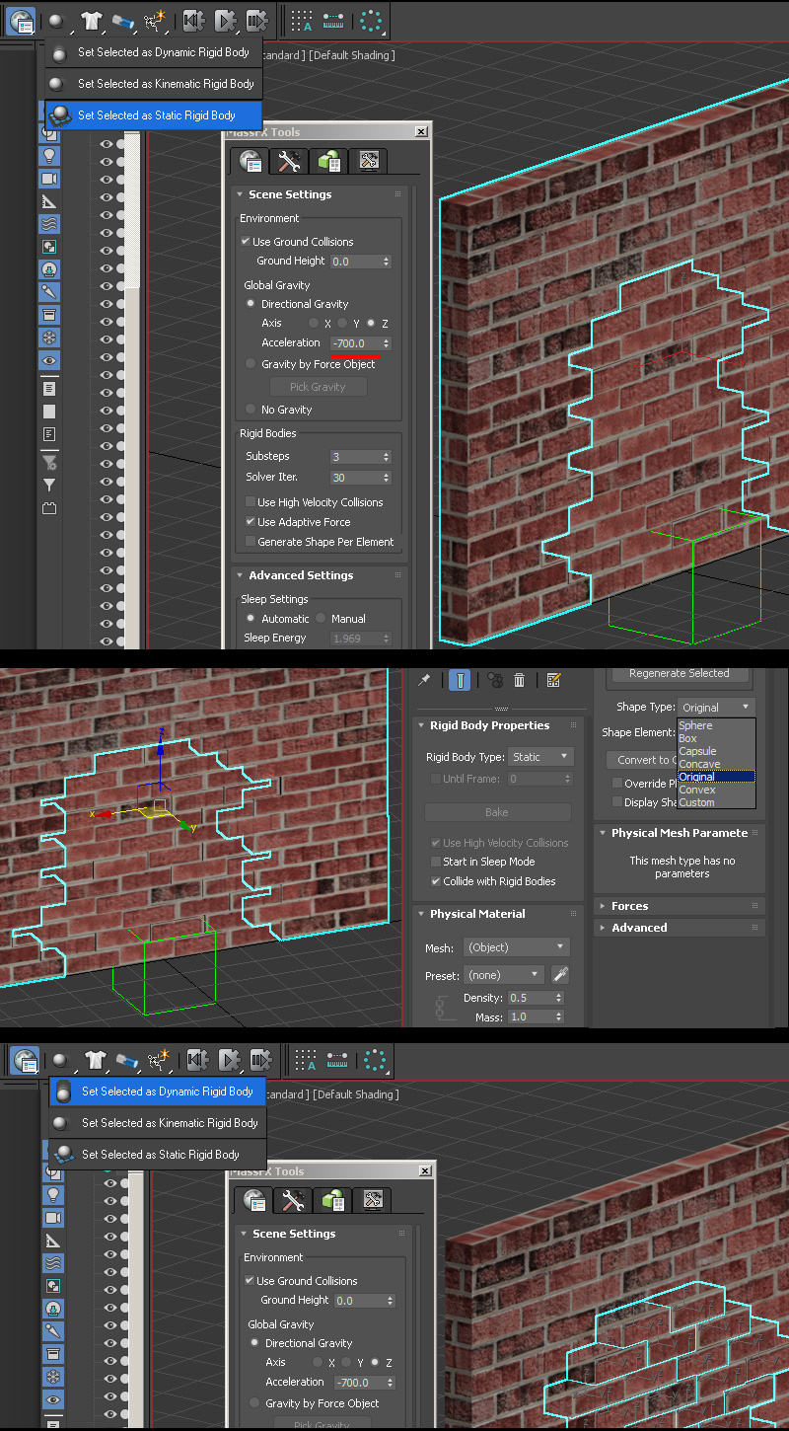The height and width of the screenshot is (1431, 789).
Task: Click highlighted Set Selected as Dynamic Rigid Body
Action: pyautogui.click(x=158, y=1092)
